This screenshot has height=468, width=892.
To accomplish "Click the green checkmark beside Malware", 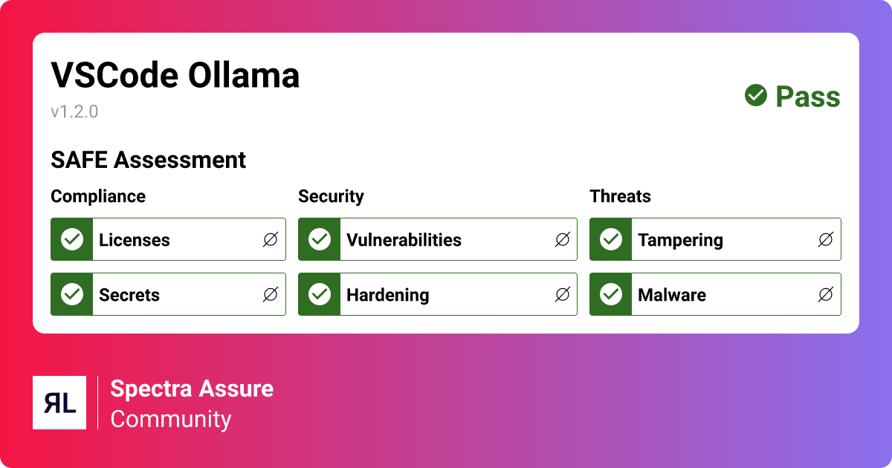I will pyautogui.click(x=611, y=294).
